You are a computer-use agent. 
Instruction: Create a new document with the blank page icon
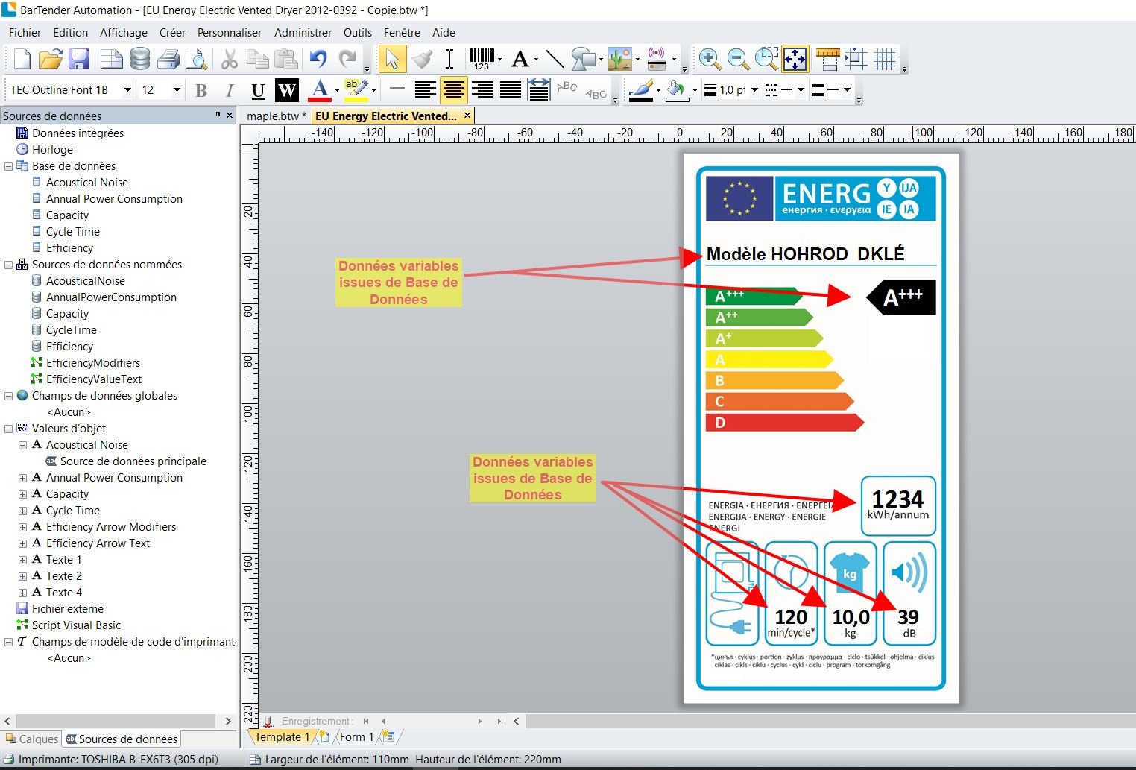[x=22, y=59]
